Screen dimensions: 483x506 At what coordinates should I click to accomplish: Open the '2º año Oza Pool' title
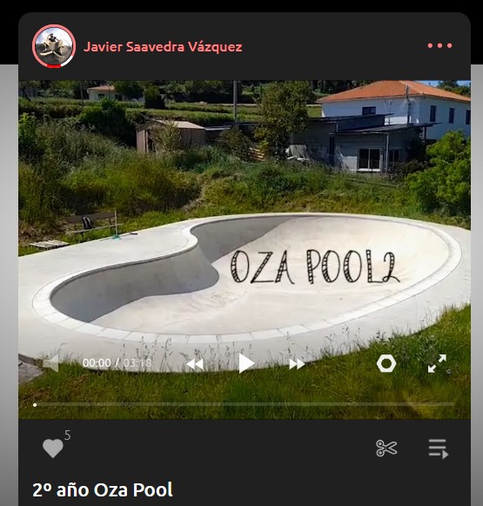[103, 489]
